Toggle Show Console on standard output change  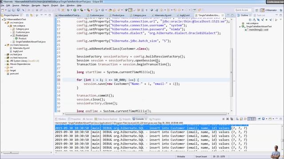(249, 119)
